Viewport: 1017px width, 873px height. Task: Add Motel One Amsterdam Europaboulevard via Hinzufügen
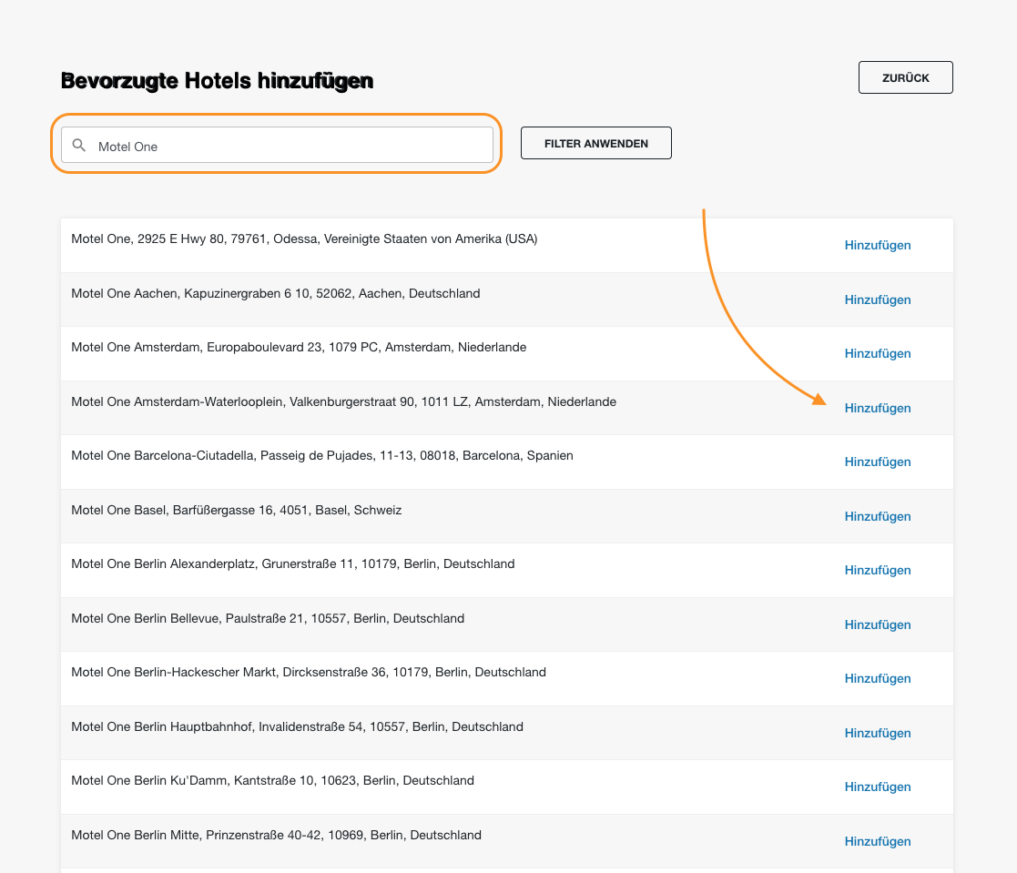[878, 353]
